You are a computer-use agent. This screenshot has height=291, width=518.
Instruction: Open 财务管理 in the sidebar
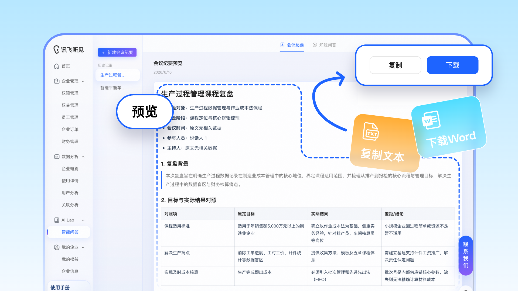70,142
